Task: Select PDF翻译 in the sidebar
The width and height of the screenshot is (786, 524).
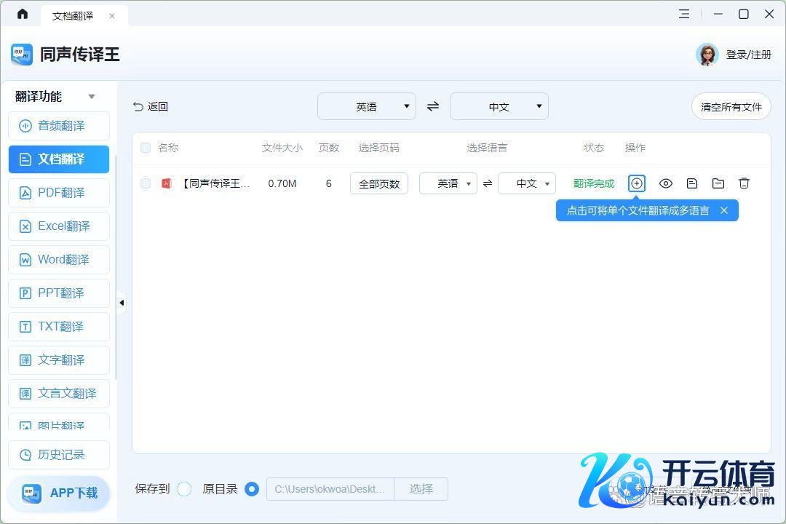Action: [59, 193]
